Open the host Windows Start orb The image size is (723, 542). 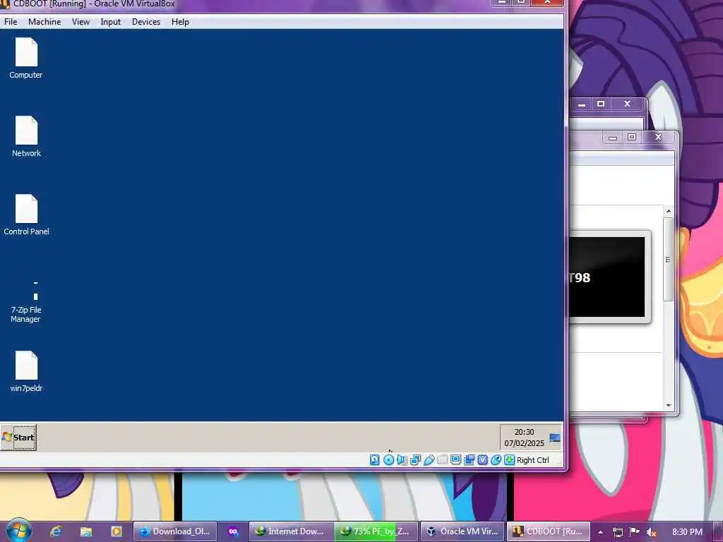18,531
